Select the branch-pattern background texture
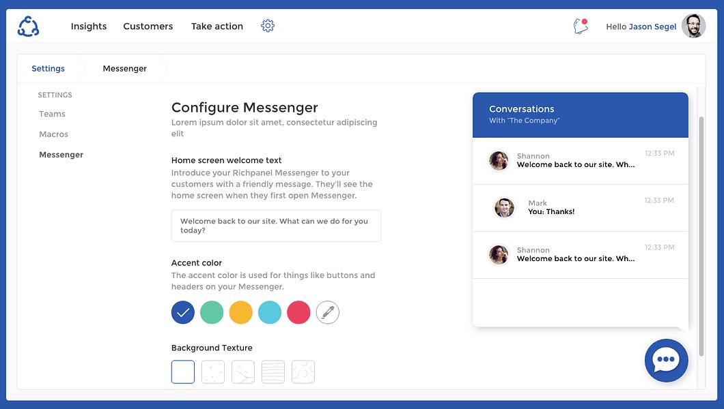This screenshot has height=409, width=724. pos(243,372)
